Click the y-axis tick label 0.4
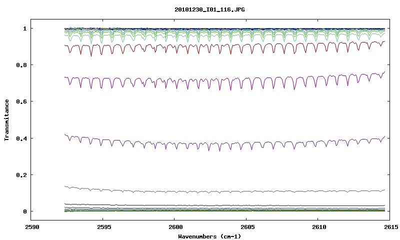This screenshot has width=400, height=240. [21, 138]
